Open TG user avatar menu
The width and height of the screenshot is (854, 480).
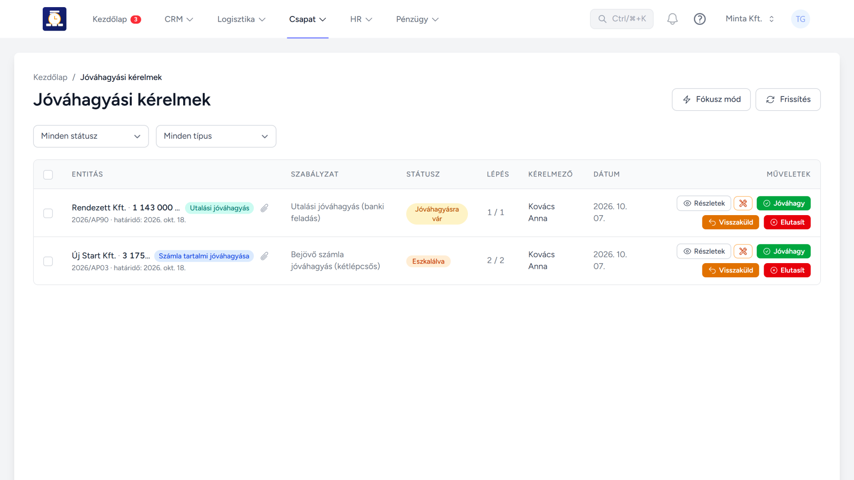coord(800,19)
